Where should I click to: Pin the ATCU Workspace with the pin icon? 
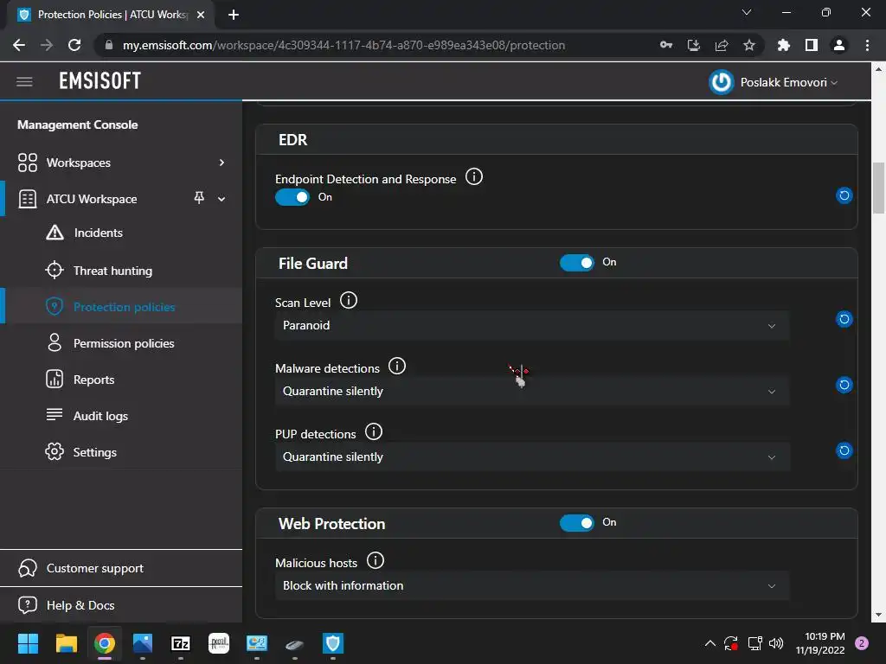199,198
